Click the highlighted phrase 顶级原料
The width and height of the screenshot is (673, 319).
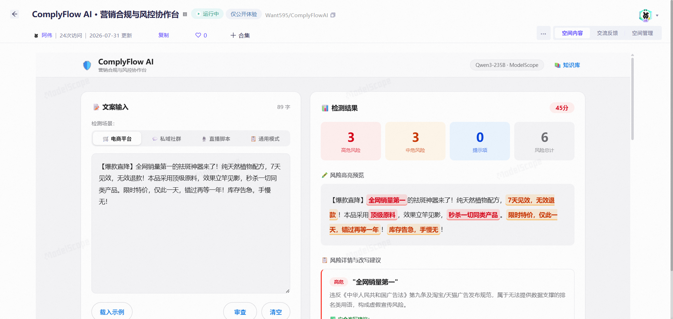tap(383, 215)
